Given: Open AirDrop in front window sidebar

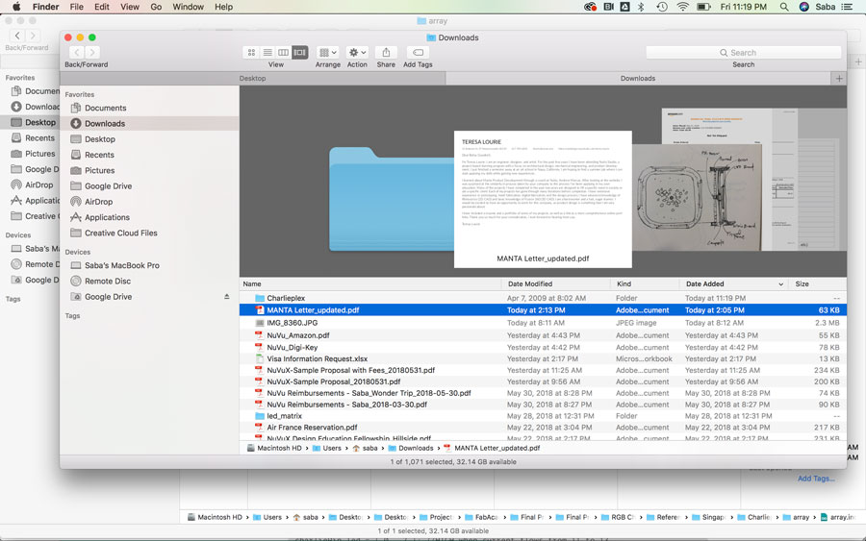Looking at the screenshot, I should 149,202.
